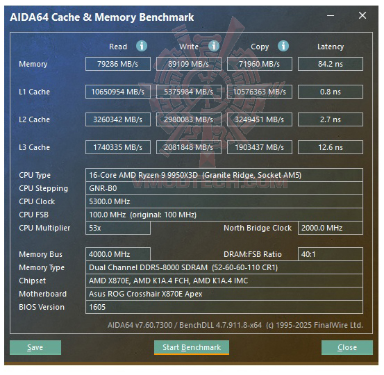Select Memory read value 79286 MB/s
The height and width of the screenshot is (375, 384).
tap(118, 64)
